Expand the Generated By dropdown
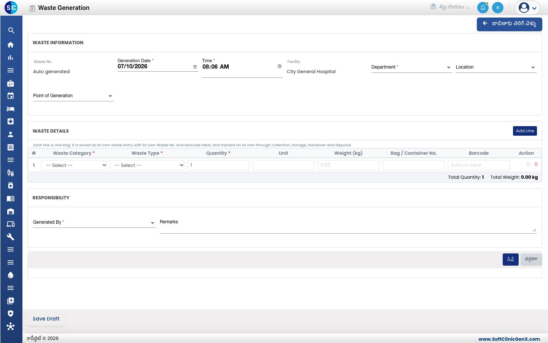Viewport: 548px width, 343px height. 94,222
